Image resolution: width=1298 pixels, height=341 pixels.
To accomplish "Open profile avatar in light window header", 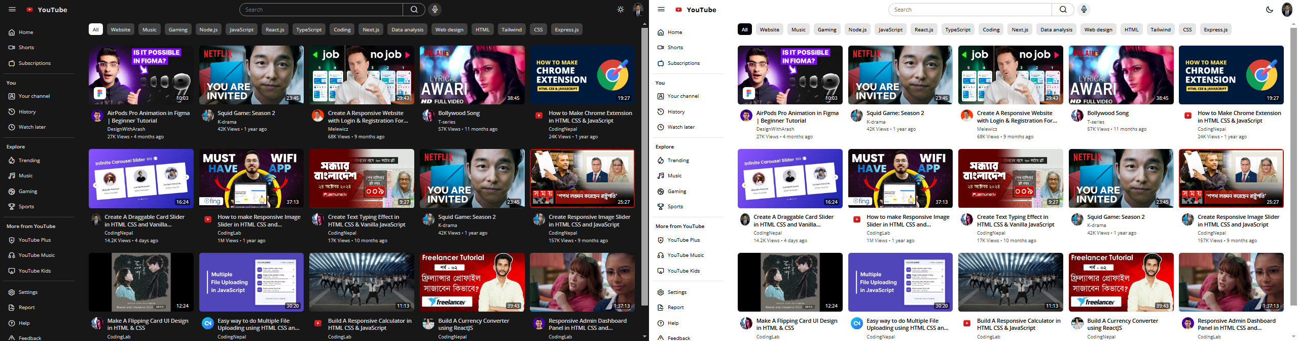I will pos(1287,10).
